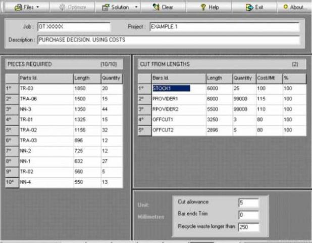
Task: Click the 3250 length cell for OFFCUT1
Action: point(219,119)
